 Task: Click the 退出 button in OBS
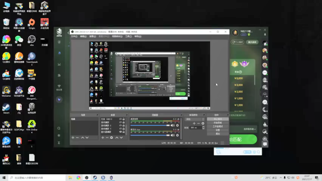point(218,134)
